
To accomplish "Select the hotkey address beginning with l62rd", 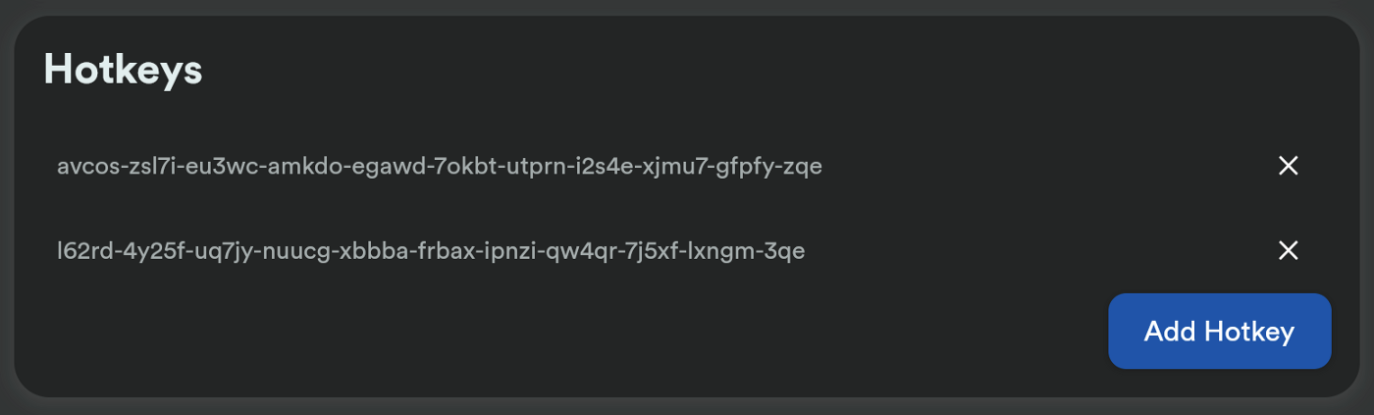I will (x=431, y=252).
